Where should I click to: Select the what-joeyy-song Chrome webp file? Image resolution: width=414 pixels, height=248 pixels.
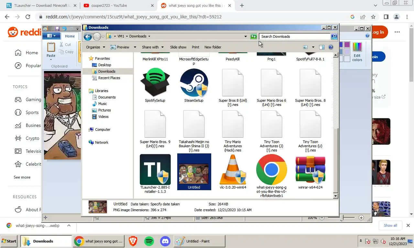coord(272,169)
